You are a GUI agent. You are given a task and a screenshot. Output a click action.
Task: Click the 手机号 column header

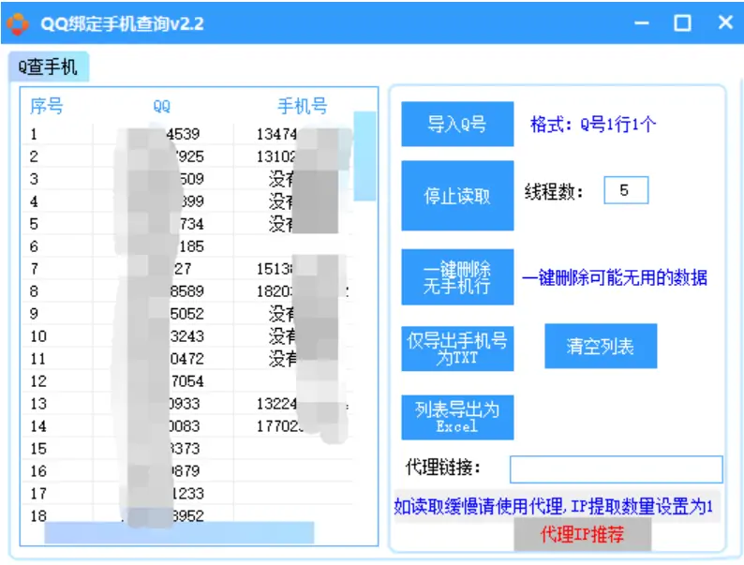[x=303, y=106]
